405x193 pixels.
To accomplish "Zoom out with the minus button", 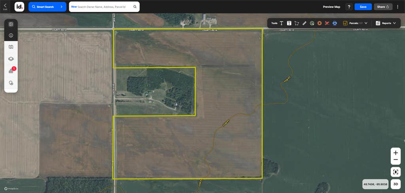I will [x=396, y=160].
